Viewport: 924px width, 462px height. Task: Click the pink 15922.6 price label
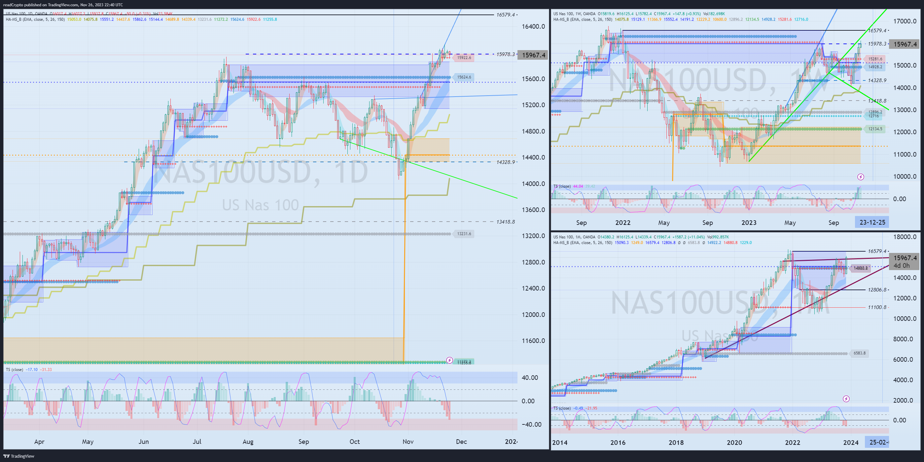[464, 57]
